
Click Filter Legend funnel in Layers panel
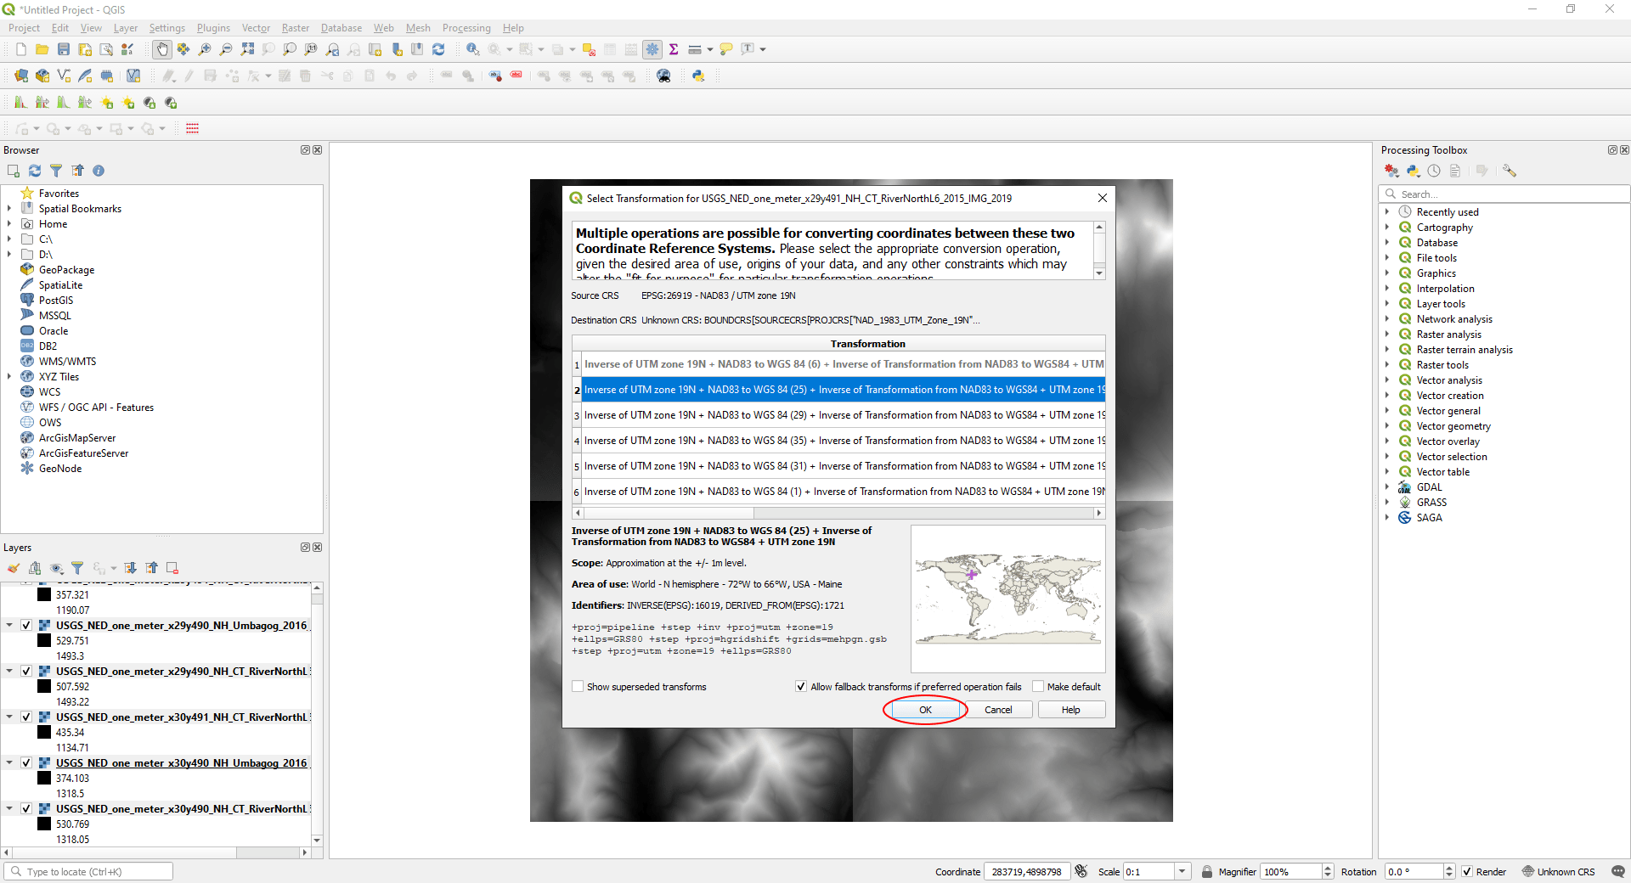[x=77, y=568]
